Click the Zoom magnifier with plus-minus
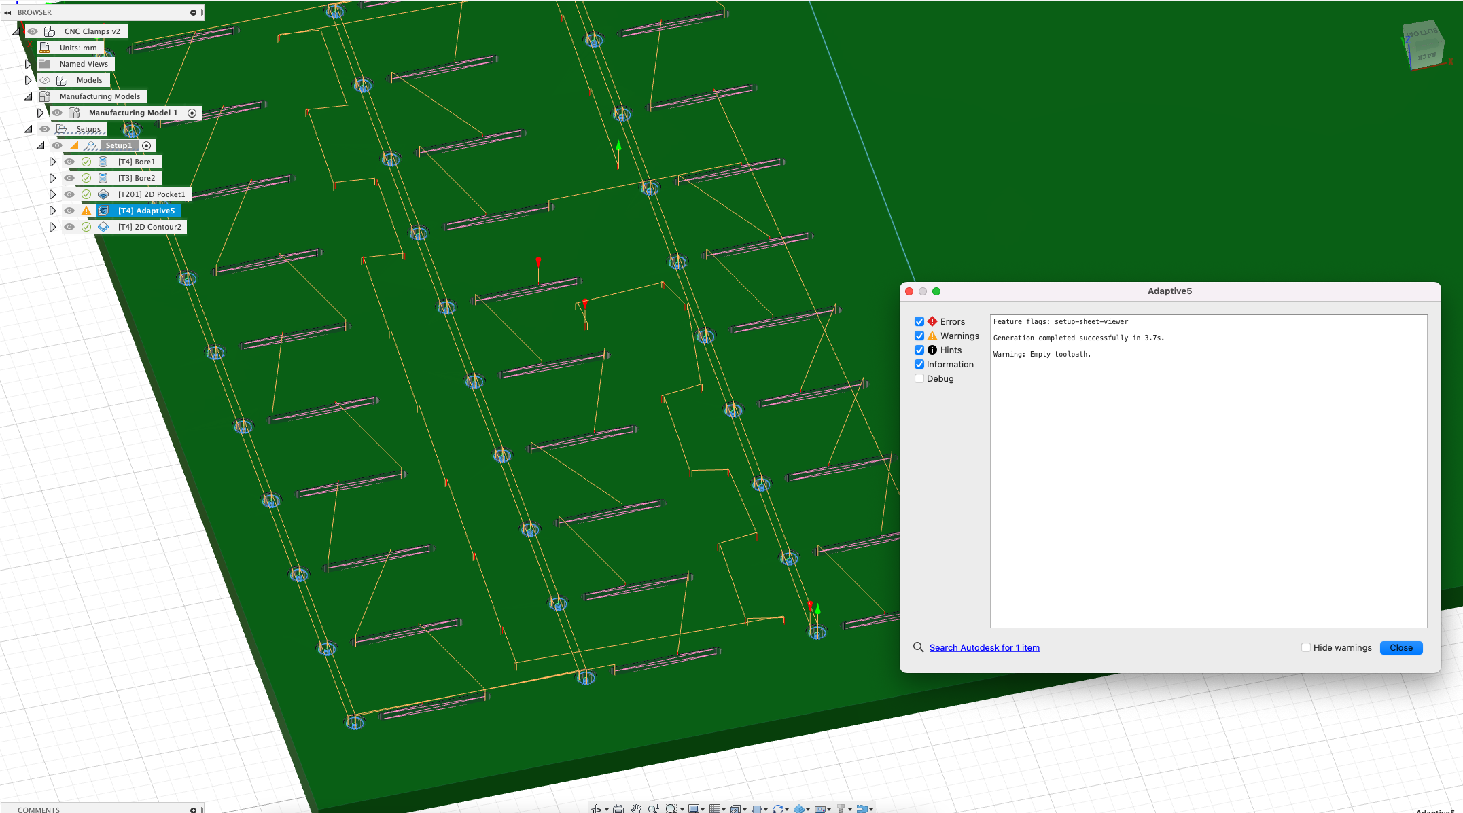 coord(653,809)
